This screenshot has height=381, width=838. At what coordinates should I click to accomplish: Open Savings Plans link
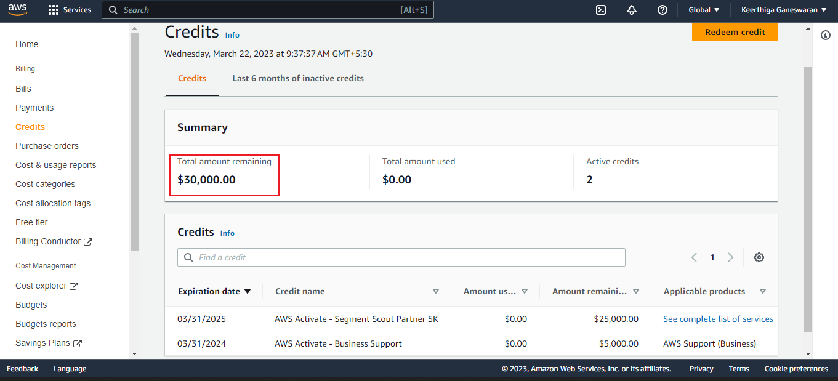[43, 343]
